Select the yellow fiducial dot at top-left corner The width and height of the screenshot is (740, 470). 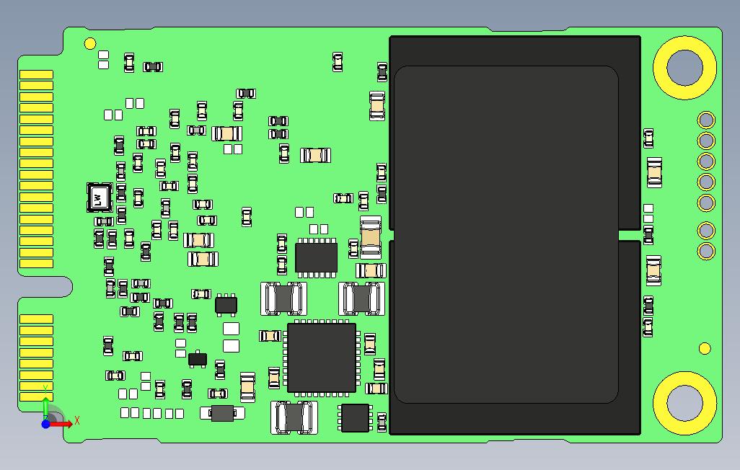click(x=89, y=44)
